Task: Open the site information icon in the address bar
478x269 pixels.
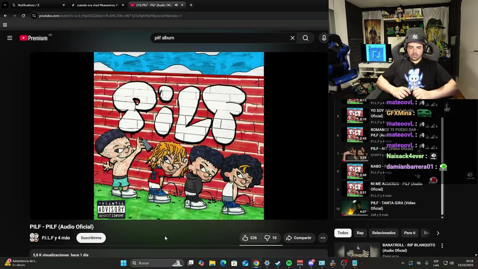Action: tap(34, 16)
